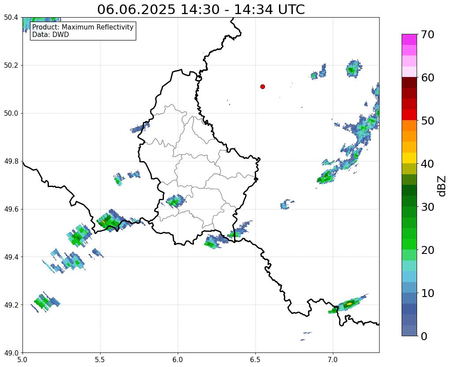The image size is (451, 367).
Task: Click the red station marker dot
Action: point(262,86)
